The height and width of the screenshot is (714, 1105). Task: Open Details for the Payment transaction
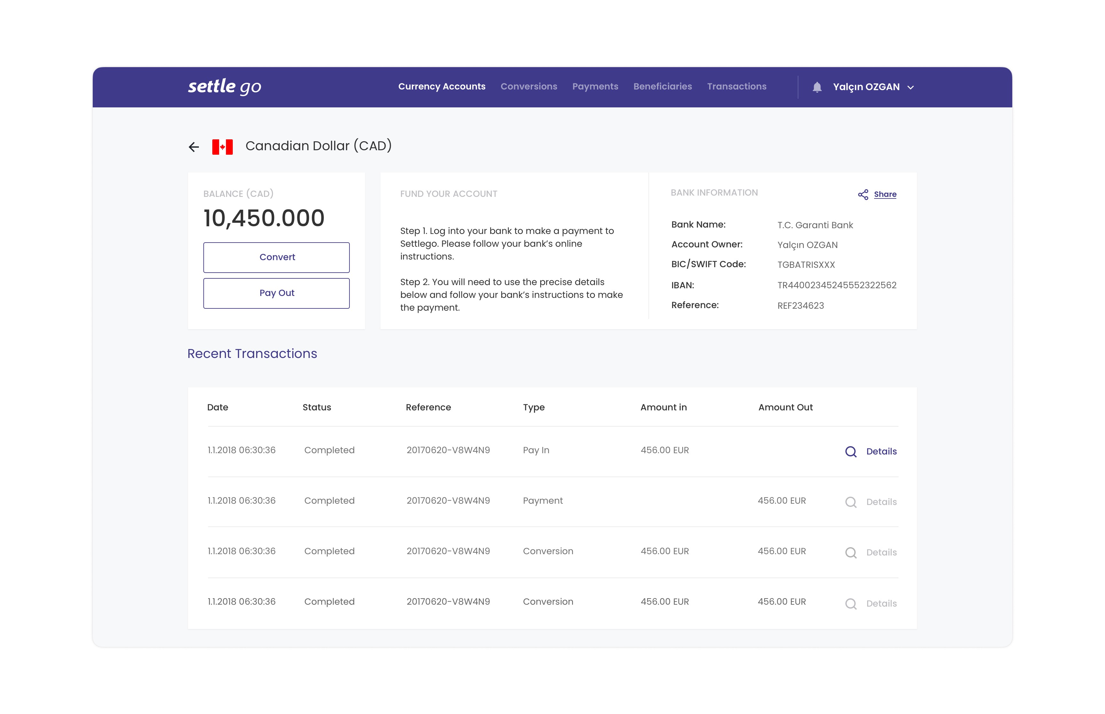coord(881,502)
